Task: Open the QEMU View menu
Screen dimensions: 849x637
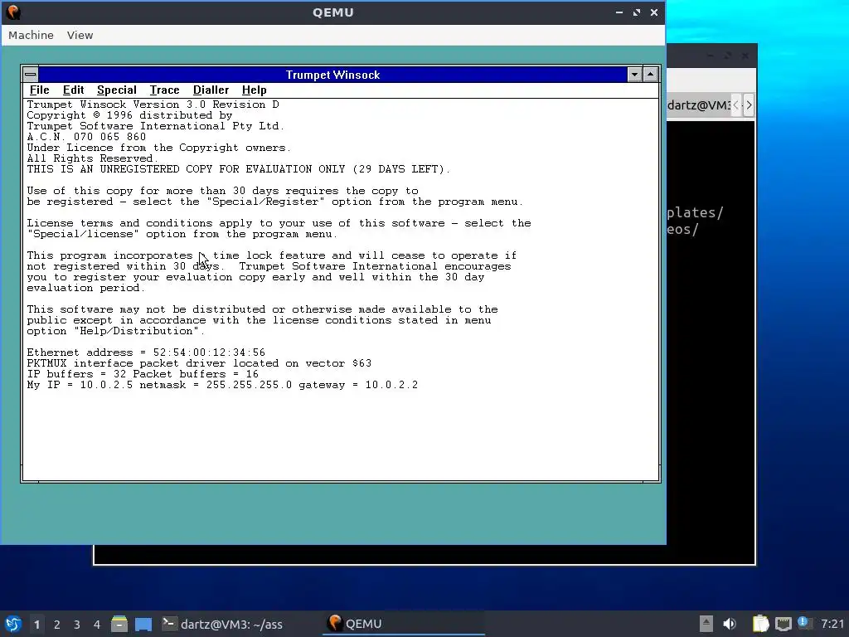Action: pyautogui.click(x=80, y=35)
